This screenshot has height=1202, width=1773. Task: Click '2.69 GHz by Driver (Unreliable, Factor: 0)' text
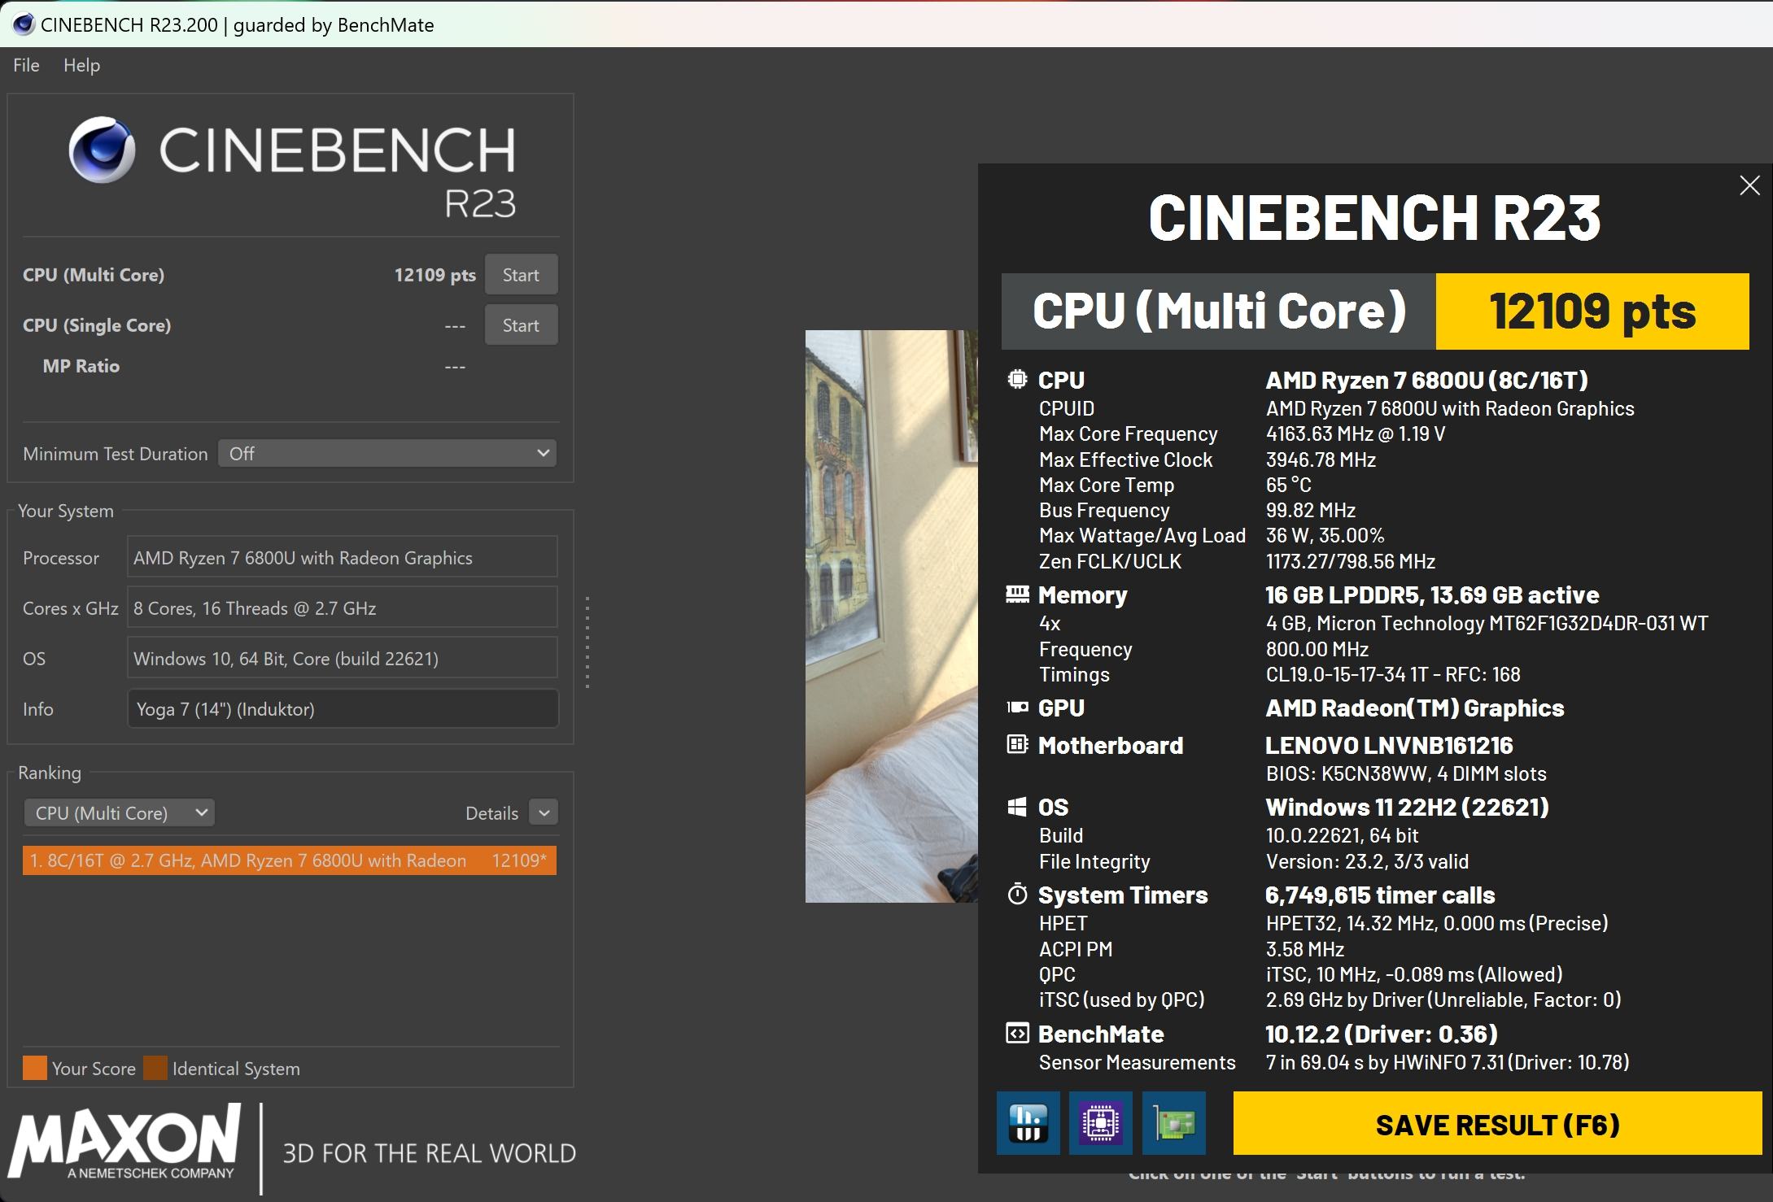click(x=1443, y=999)
